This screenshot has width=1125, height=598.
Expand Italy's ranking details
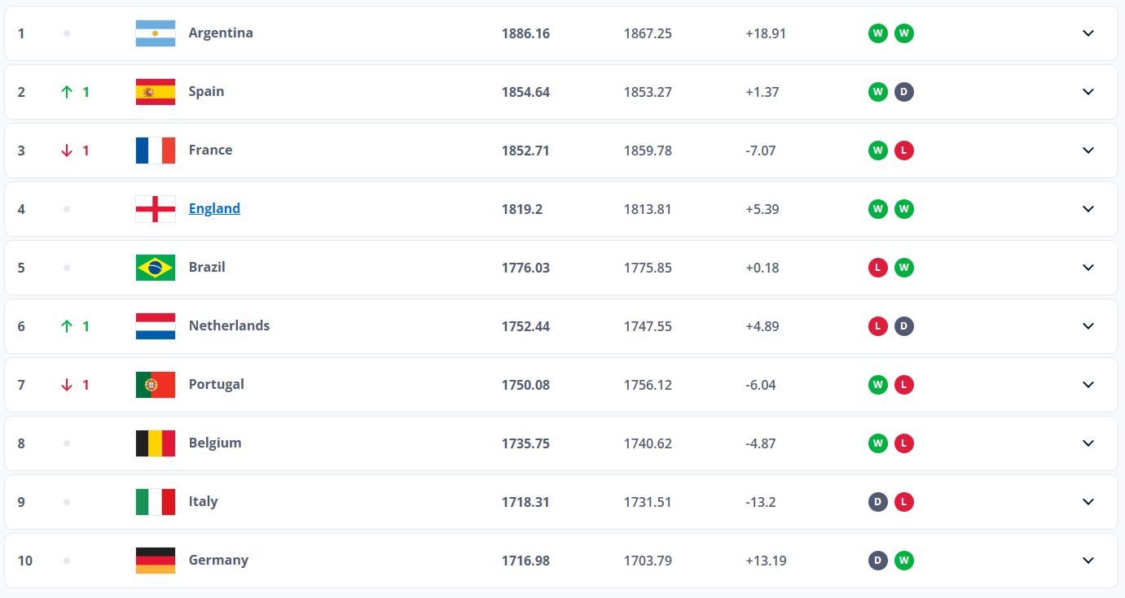click(x=1088, y=502)
